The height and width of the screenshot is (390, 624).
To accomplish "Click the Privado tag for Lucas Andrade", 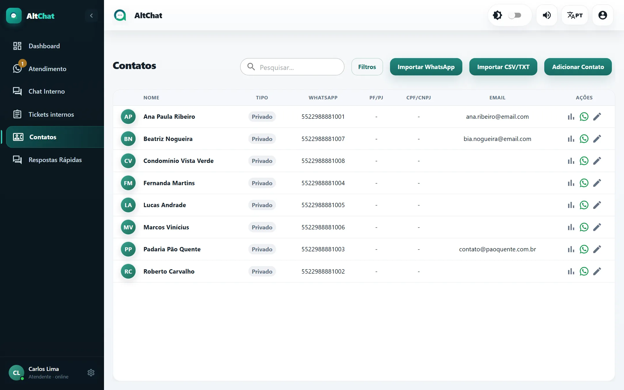I will pos(262,205).
